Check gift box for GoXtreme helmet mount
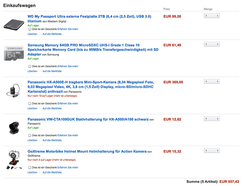The width and height of the screenshot is (243, 186). click(30, 167)
